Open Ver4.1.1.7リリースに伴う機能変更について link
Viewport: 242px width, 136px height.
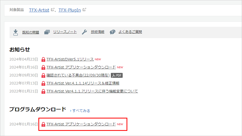pyautogui.click(x=92, y=91)
